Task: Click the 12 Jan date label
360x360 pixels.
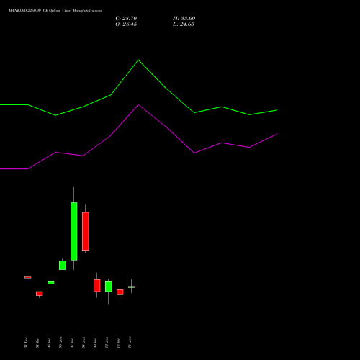Action: pyautogui.click(x=107, y=343)
